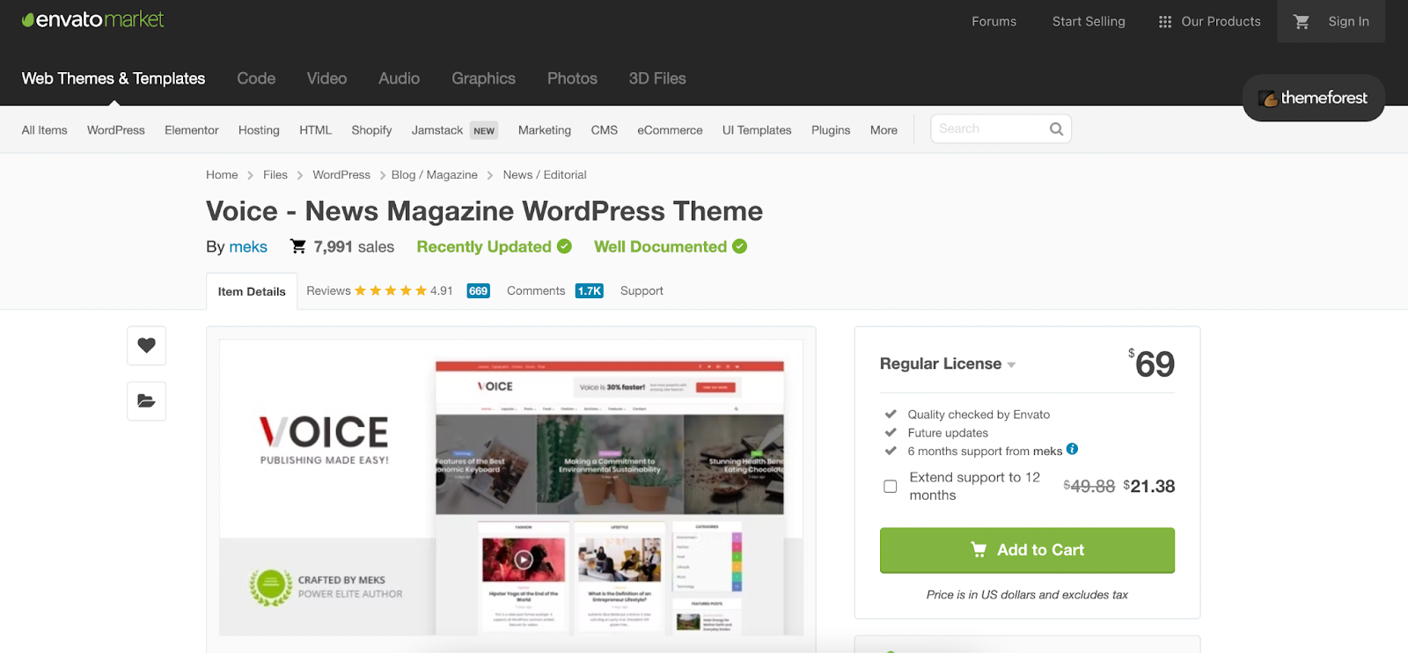The height and width of the screenshot is (653, 1408).
Task: Browse Jamstack category
Action: pos(437,130)
